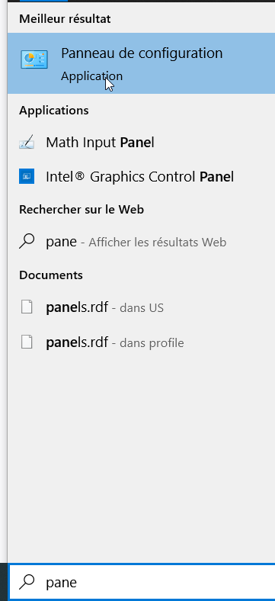This screenshot has width=275, height=601.
Task: Click the Meilleur résultat section header
Action: (65, 19)
